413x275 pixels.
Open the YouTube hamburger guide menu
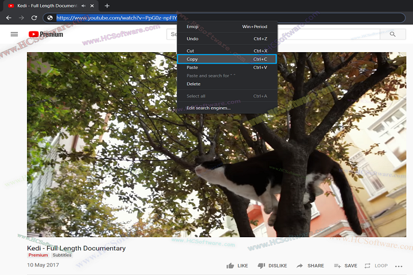pos(14,34)
